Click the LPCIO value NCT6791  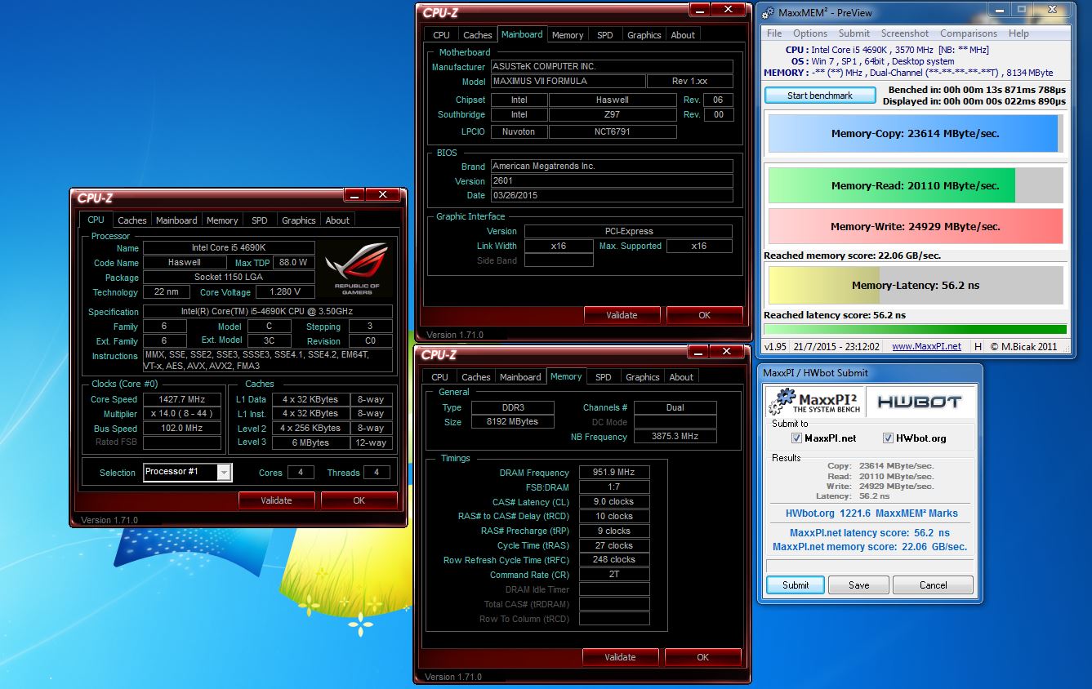613,131
